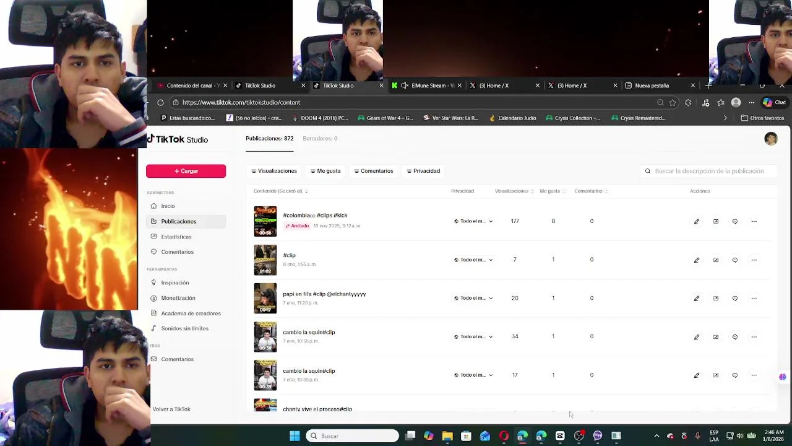The image size is (792, 446).
Task: Open Windows Start menu
Action: tap(295, 436)
